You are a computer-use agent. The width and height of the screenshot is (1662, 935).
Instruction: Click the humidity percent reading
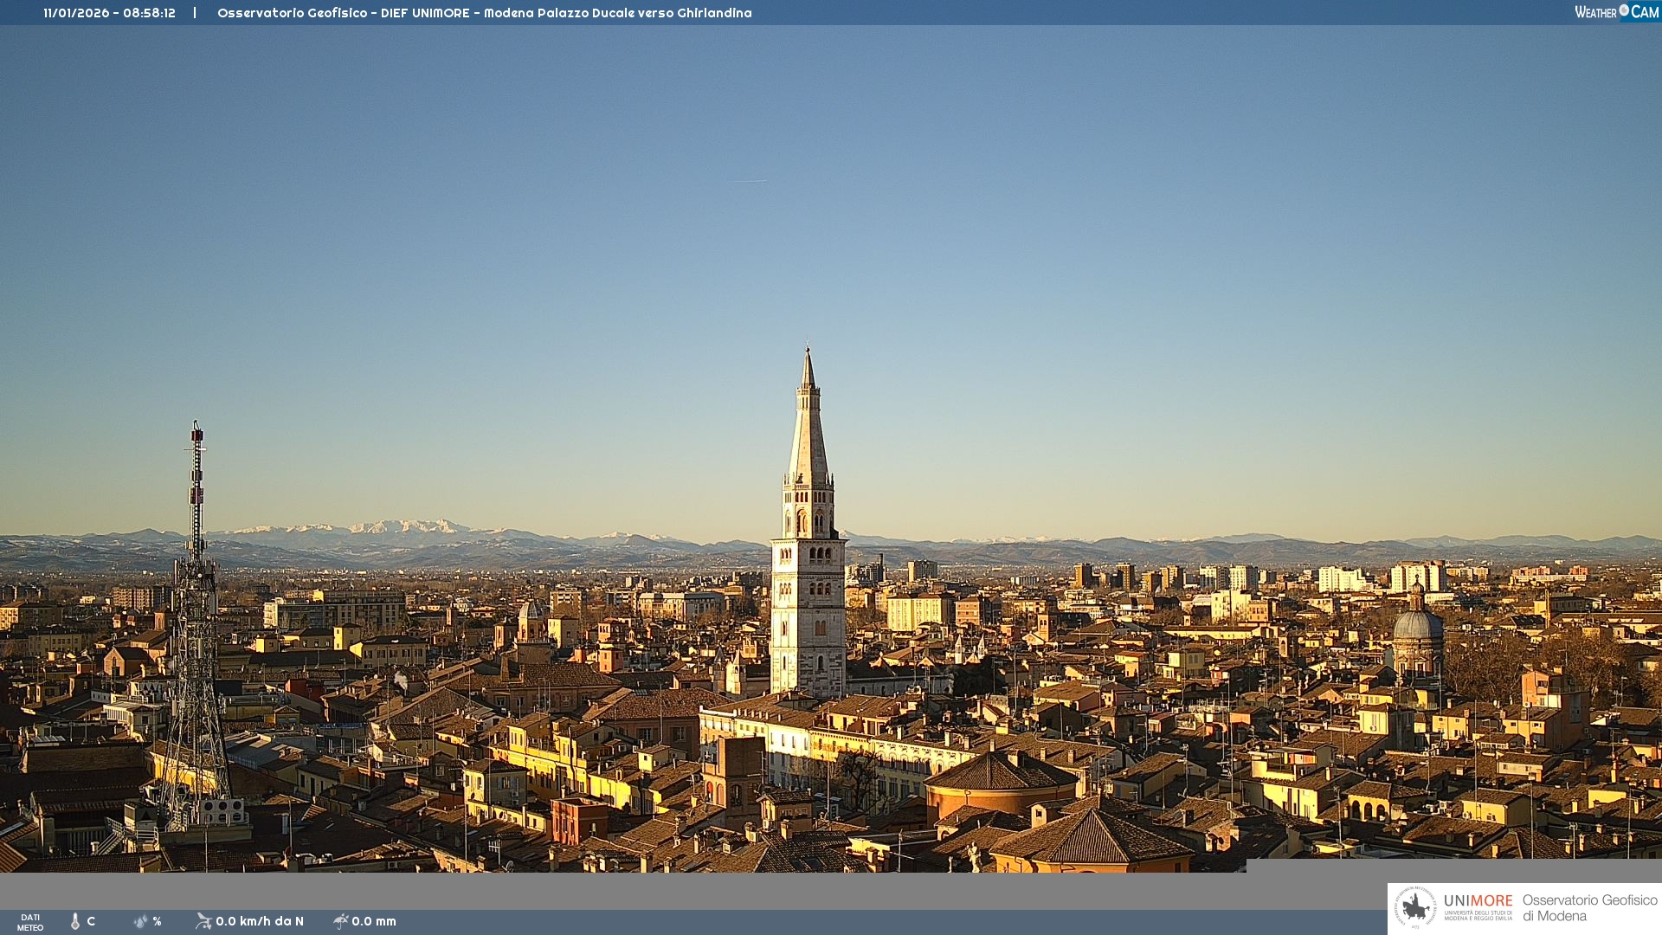pyautogui.click(x=157, y=921)
